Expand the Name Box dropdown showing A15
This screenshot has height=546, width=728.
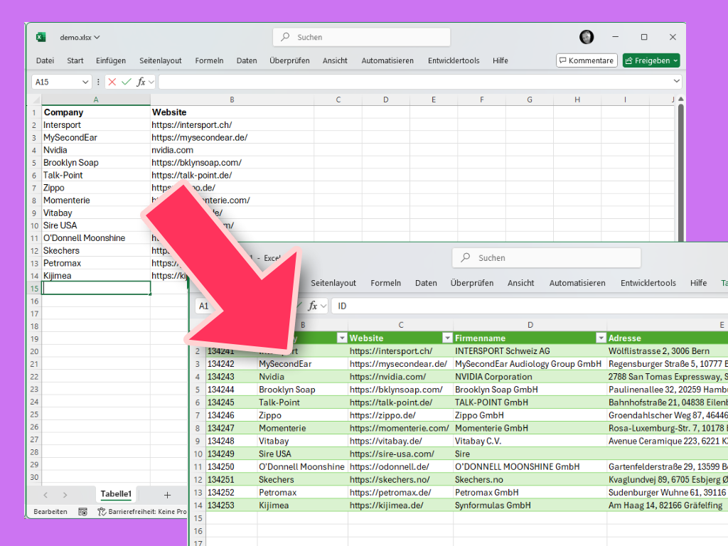(x=85, y=82)
